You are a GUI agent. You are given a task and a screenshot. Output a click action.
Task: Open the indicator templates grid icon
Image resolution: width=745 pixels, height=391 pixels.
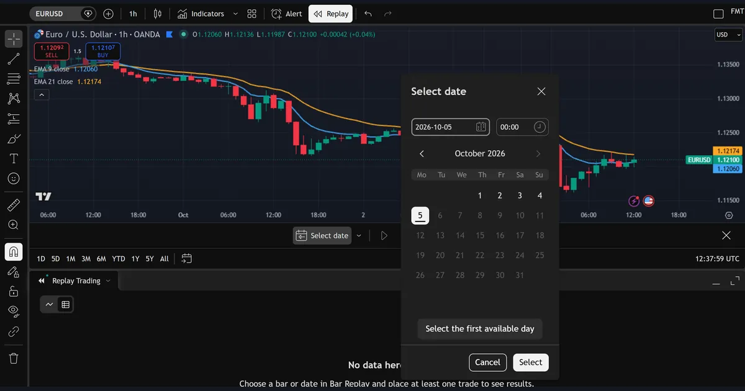pos(251,14)
